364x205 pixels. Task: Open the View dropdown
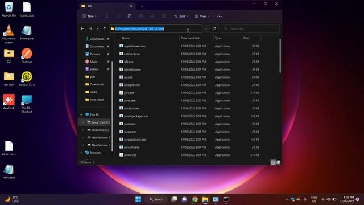point(202,17)
